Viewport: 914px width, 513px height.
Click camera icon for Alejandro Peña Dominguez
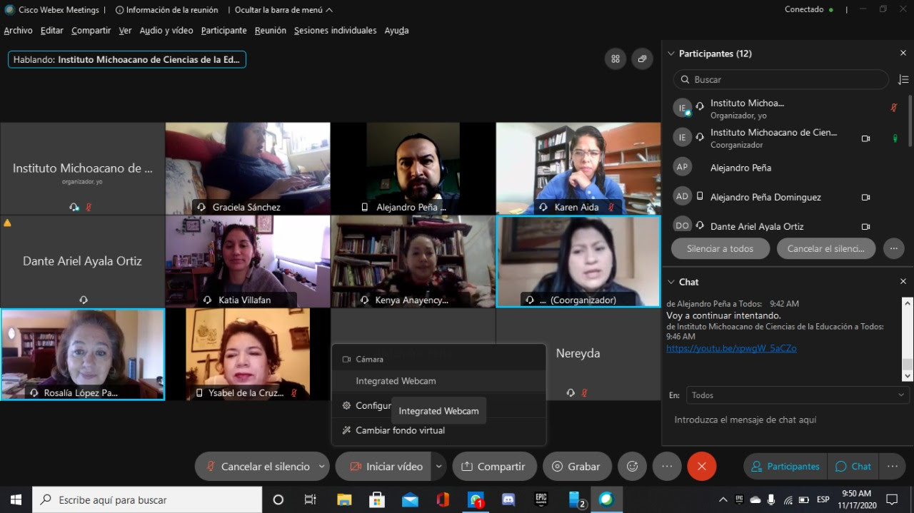click(x=865, y=197)
